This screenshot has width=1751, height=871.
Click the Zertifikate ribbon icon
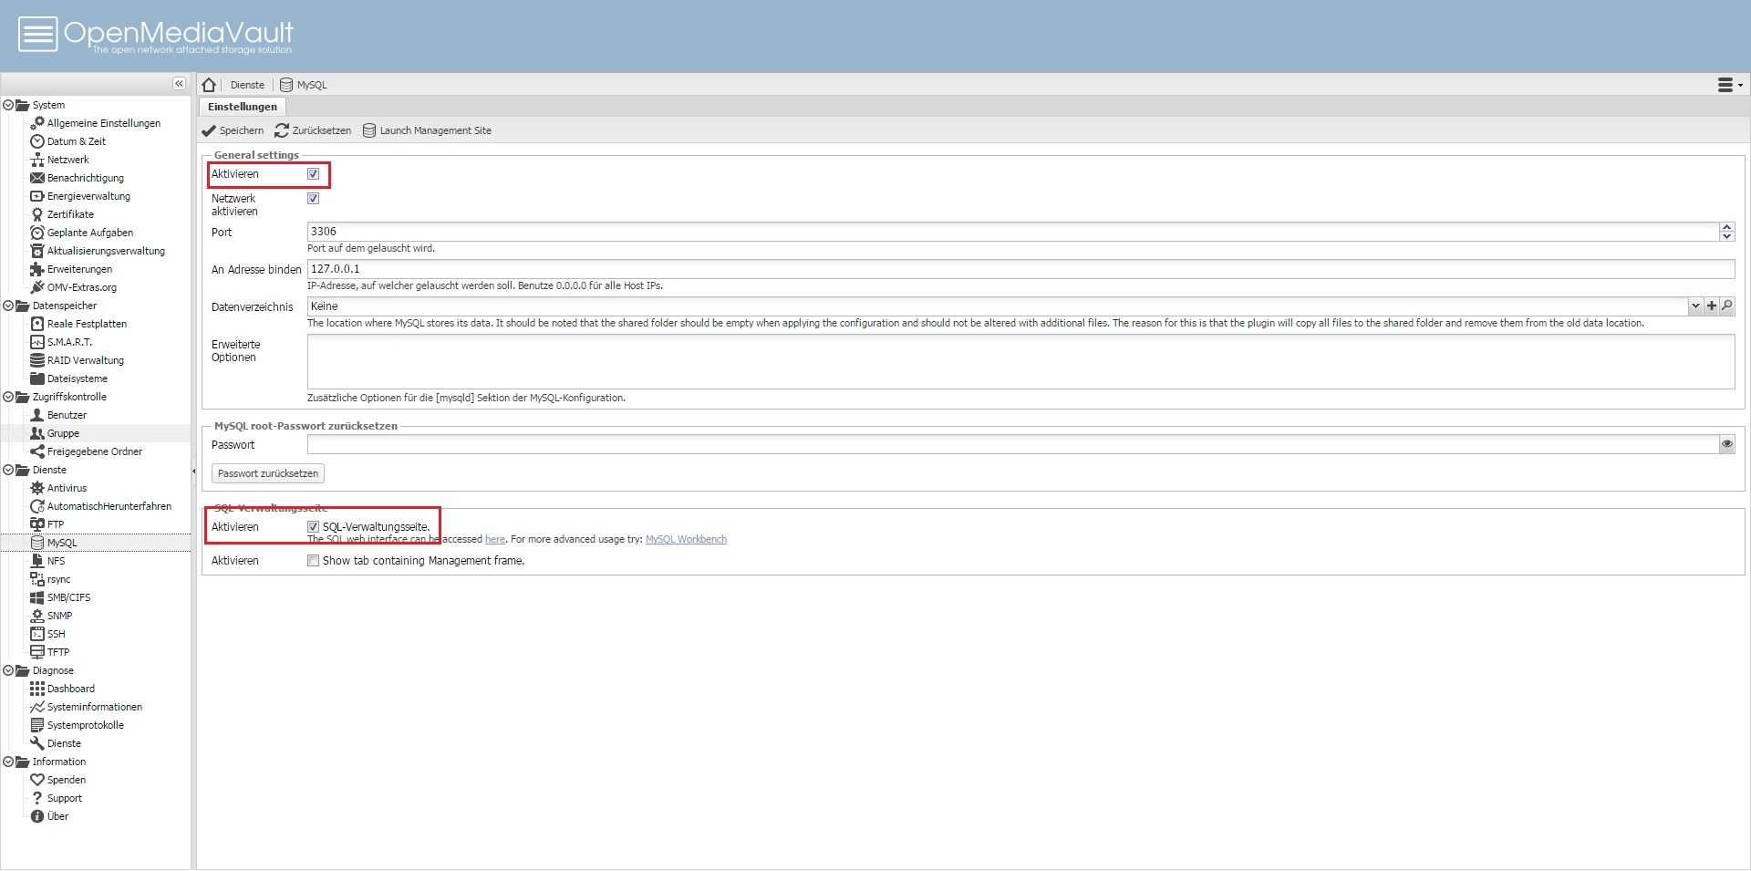37,214
